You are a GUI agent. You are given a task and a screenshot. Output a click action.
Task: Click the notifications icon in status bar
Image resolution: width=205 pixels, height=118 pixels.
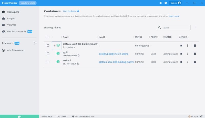pyautogui.click(x=201, y=116)
